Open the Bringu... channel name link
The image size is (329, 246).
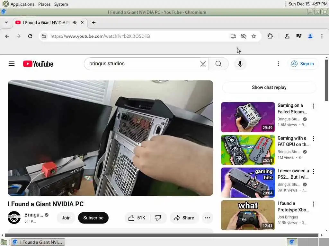(x=33, y=215)
